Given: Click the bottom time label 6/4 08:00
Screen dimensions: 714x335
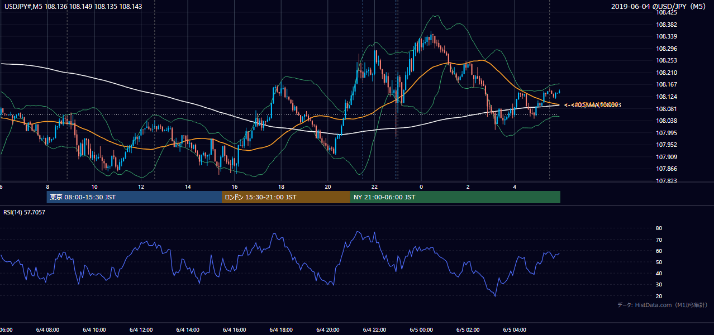Looking at the screenshot, I should click(47, 330).
